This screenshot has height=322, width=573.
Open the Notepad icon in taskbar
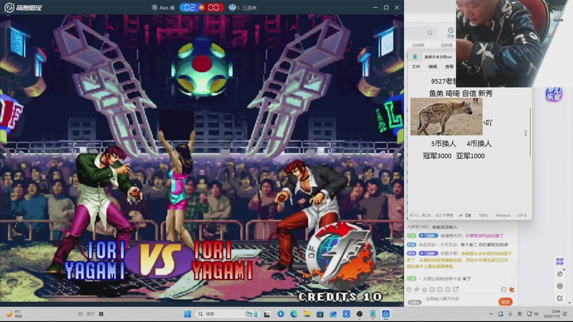point(372,314)
